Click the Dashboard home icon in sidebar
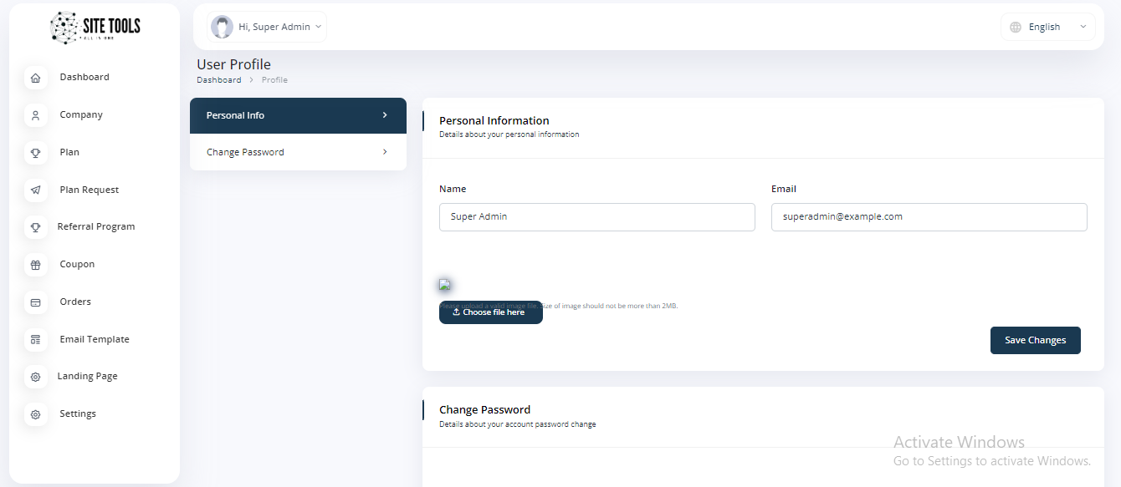This screenshot has height=487, width=1121. [x=35, y=78]
